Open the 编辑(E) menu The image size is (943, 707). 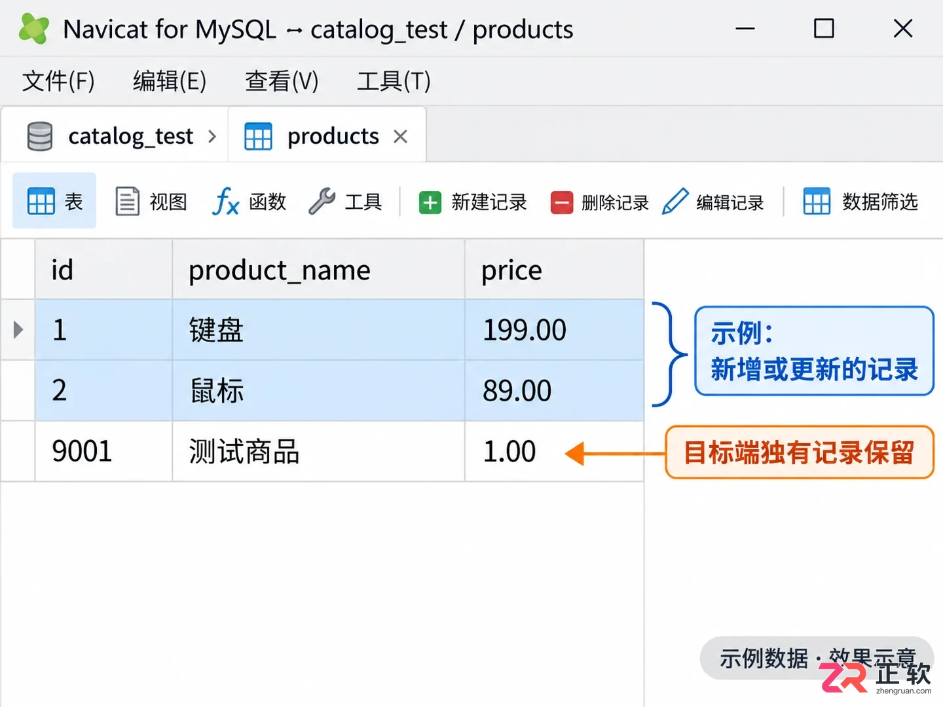pos(170,81)
